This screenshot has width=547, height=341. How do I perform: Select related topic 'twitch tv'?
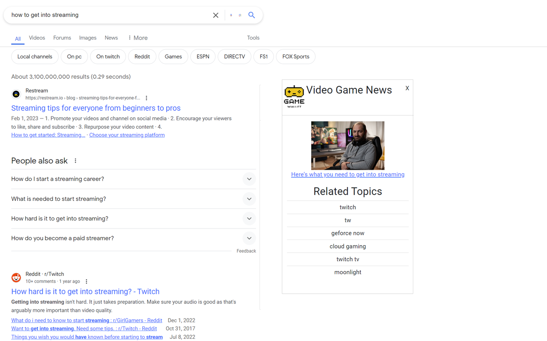pyautogui.click(x=348, y=259)
